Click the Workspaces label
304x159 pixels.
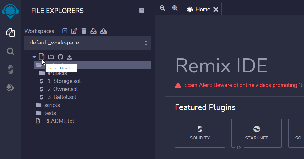[x=39, y=31]
